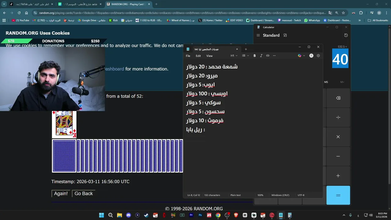Click Go Back button
Screen dimensions: 391x220
point(83,193)
